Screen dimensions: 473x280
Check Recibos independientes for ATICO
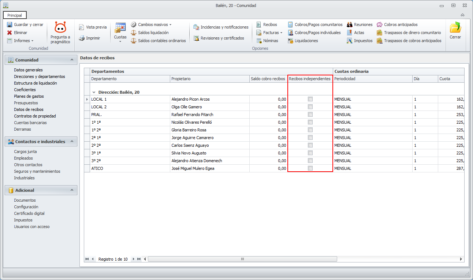(310, 168)
